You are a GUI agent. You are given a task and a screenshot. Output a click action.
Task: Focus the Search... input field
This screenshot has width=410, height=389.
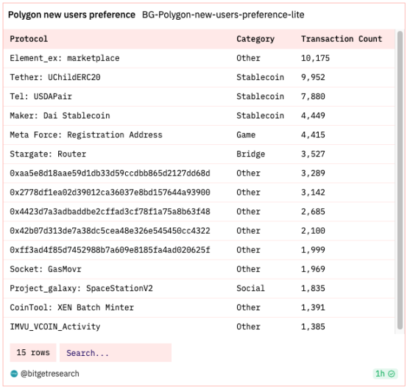click(x=116, y=353)
